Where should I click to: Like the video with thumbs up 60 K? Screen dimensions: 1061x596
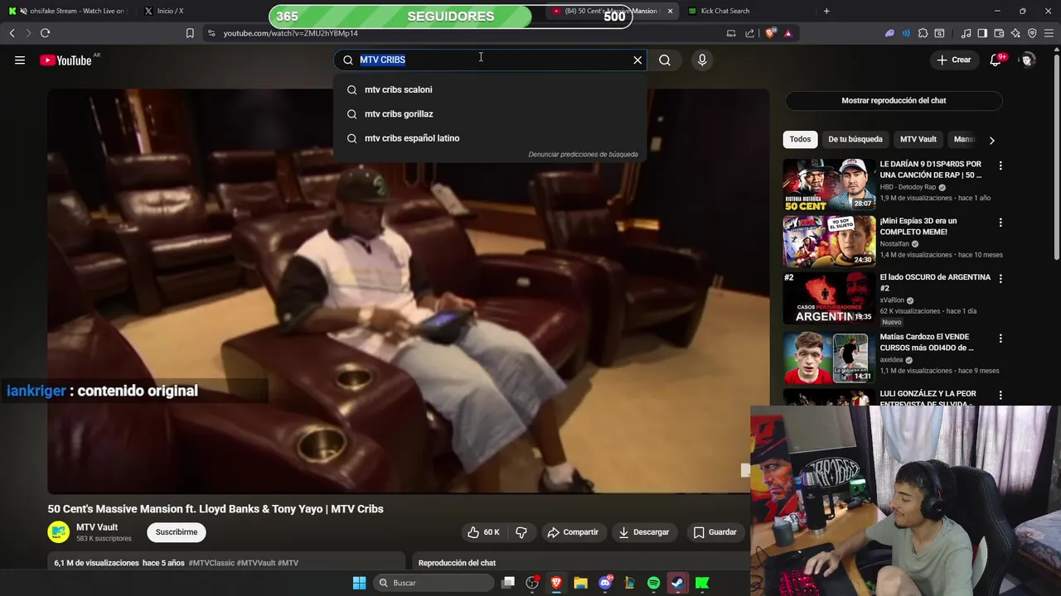point(483,532)
